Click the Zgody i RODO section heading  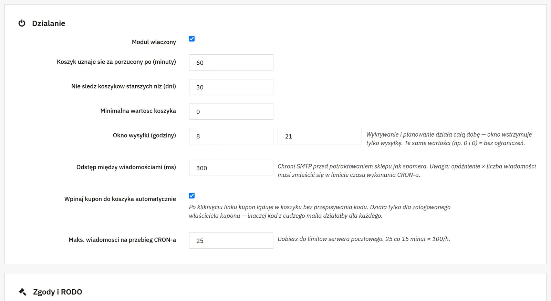pos(58,292)
